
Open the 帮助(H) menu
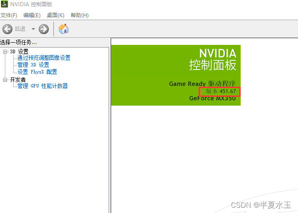tap(79, 15)
